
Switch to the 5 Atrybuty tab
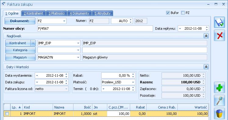click(x=102, y=13)
